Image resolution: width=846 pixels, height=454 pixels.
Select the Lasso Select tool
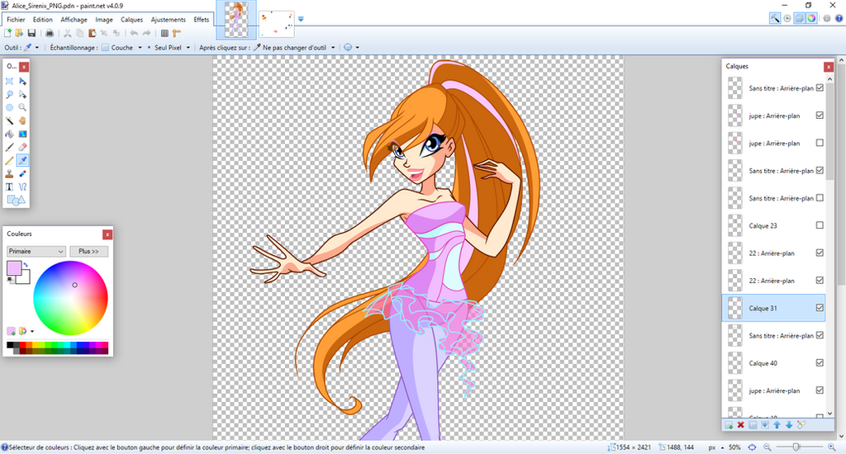tap(9, 94)
